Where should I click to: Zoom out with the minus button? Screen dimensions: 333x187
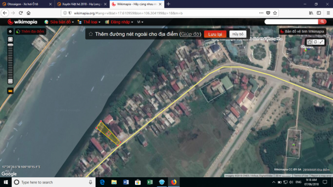coord(10,81)
